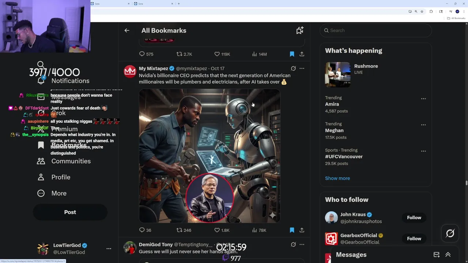View analytics showing 14M views

coord(259,54)
